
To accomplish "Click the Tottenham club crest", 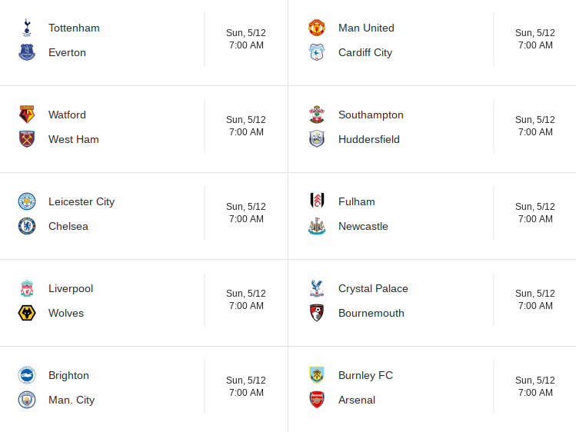I will pyautogui.click(x=27, y=28).
